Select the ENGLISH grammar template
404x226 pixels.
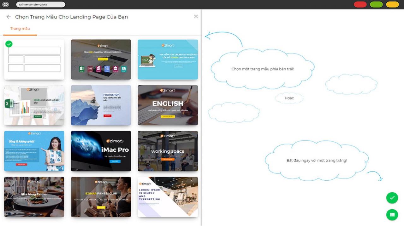click(168, 105)
